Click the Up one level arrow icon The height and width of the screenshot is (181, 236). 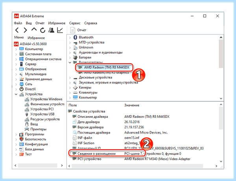coord(34,29)
